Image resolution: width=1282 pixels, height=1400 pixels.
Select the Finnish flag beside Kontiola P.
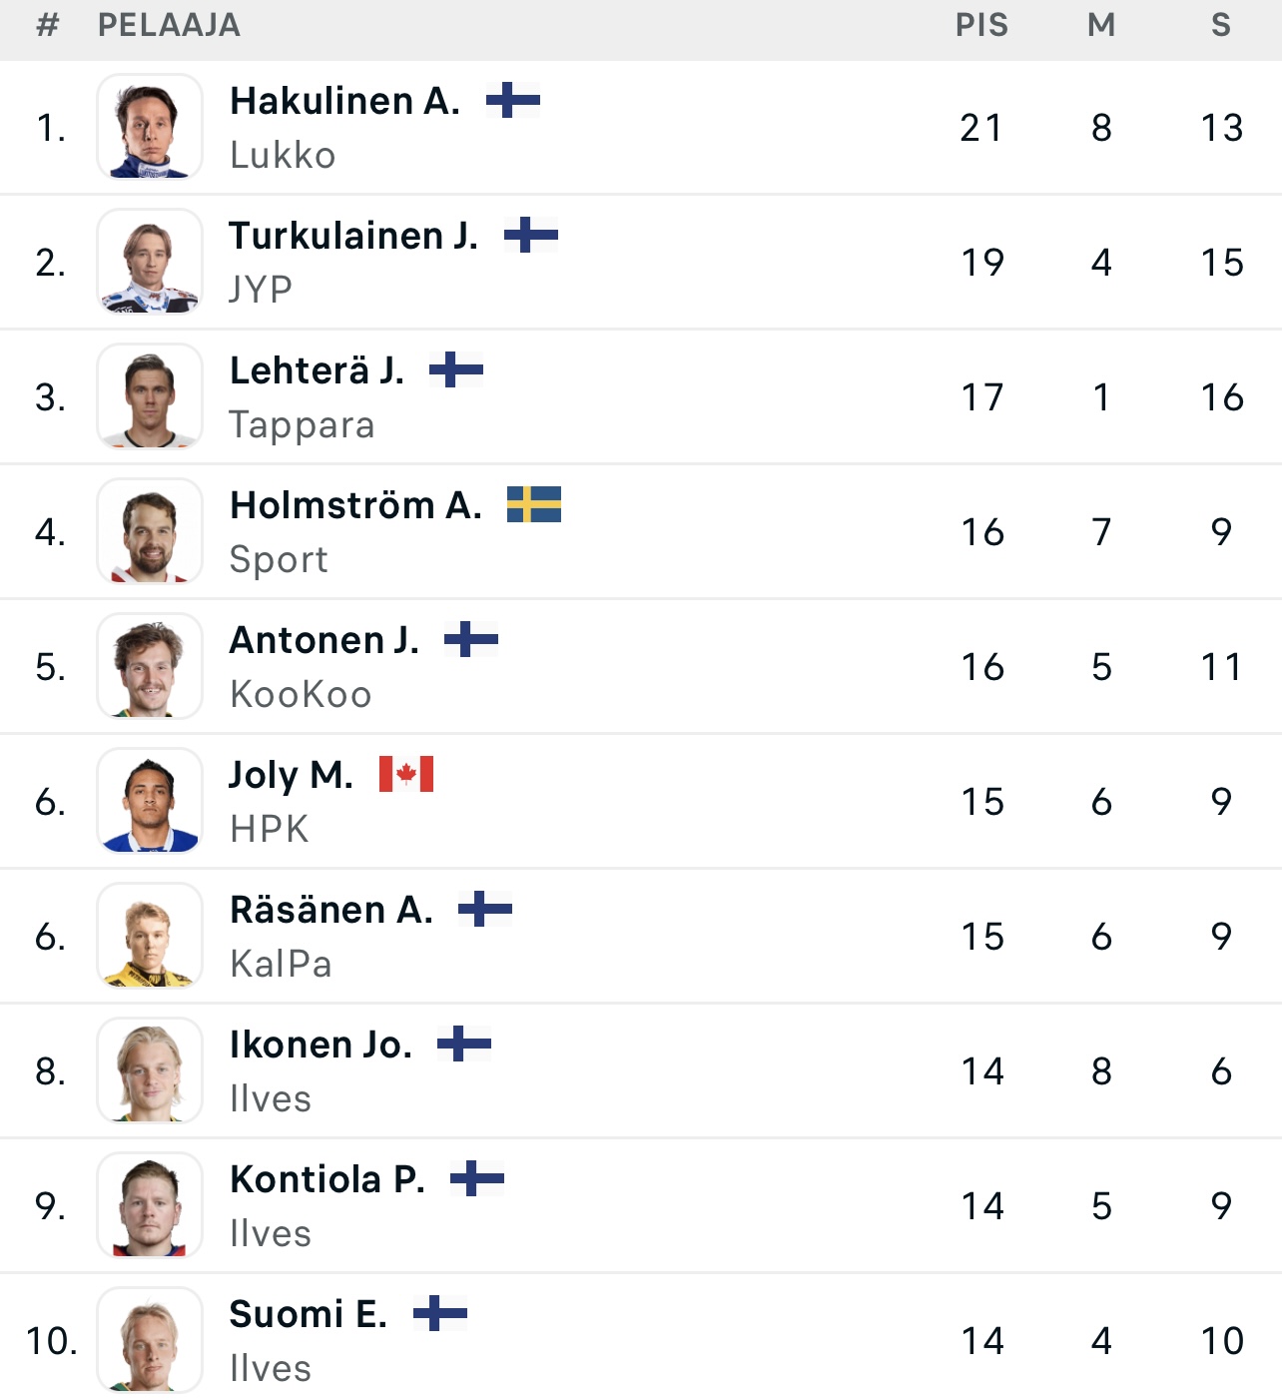click(x=477, y=1178)
